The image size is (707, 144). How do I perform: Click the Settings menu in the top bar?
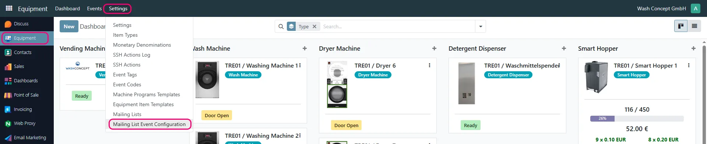tap(118, 8)
